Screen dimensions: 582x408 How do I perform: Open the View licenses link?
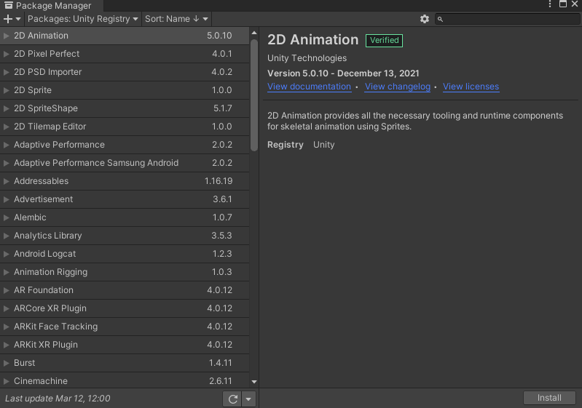[x=471, y=87]
